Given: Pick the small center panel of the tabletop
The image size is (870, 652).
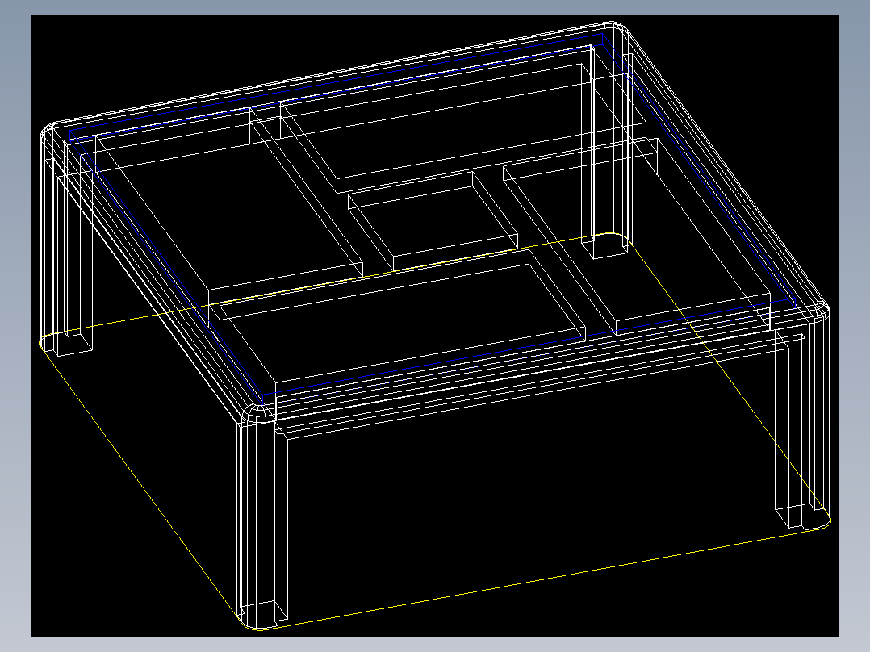Looking at the screenshot, I should (433, 221).
